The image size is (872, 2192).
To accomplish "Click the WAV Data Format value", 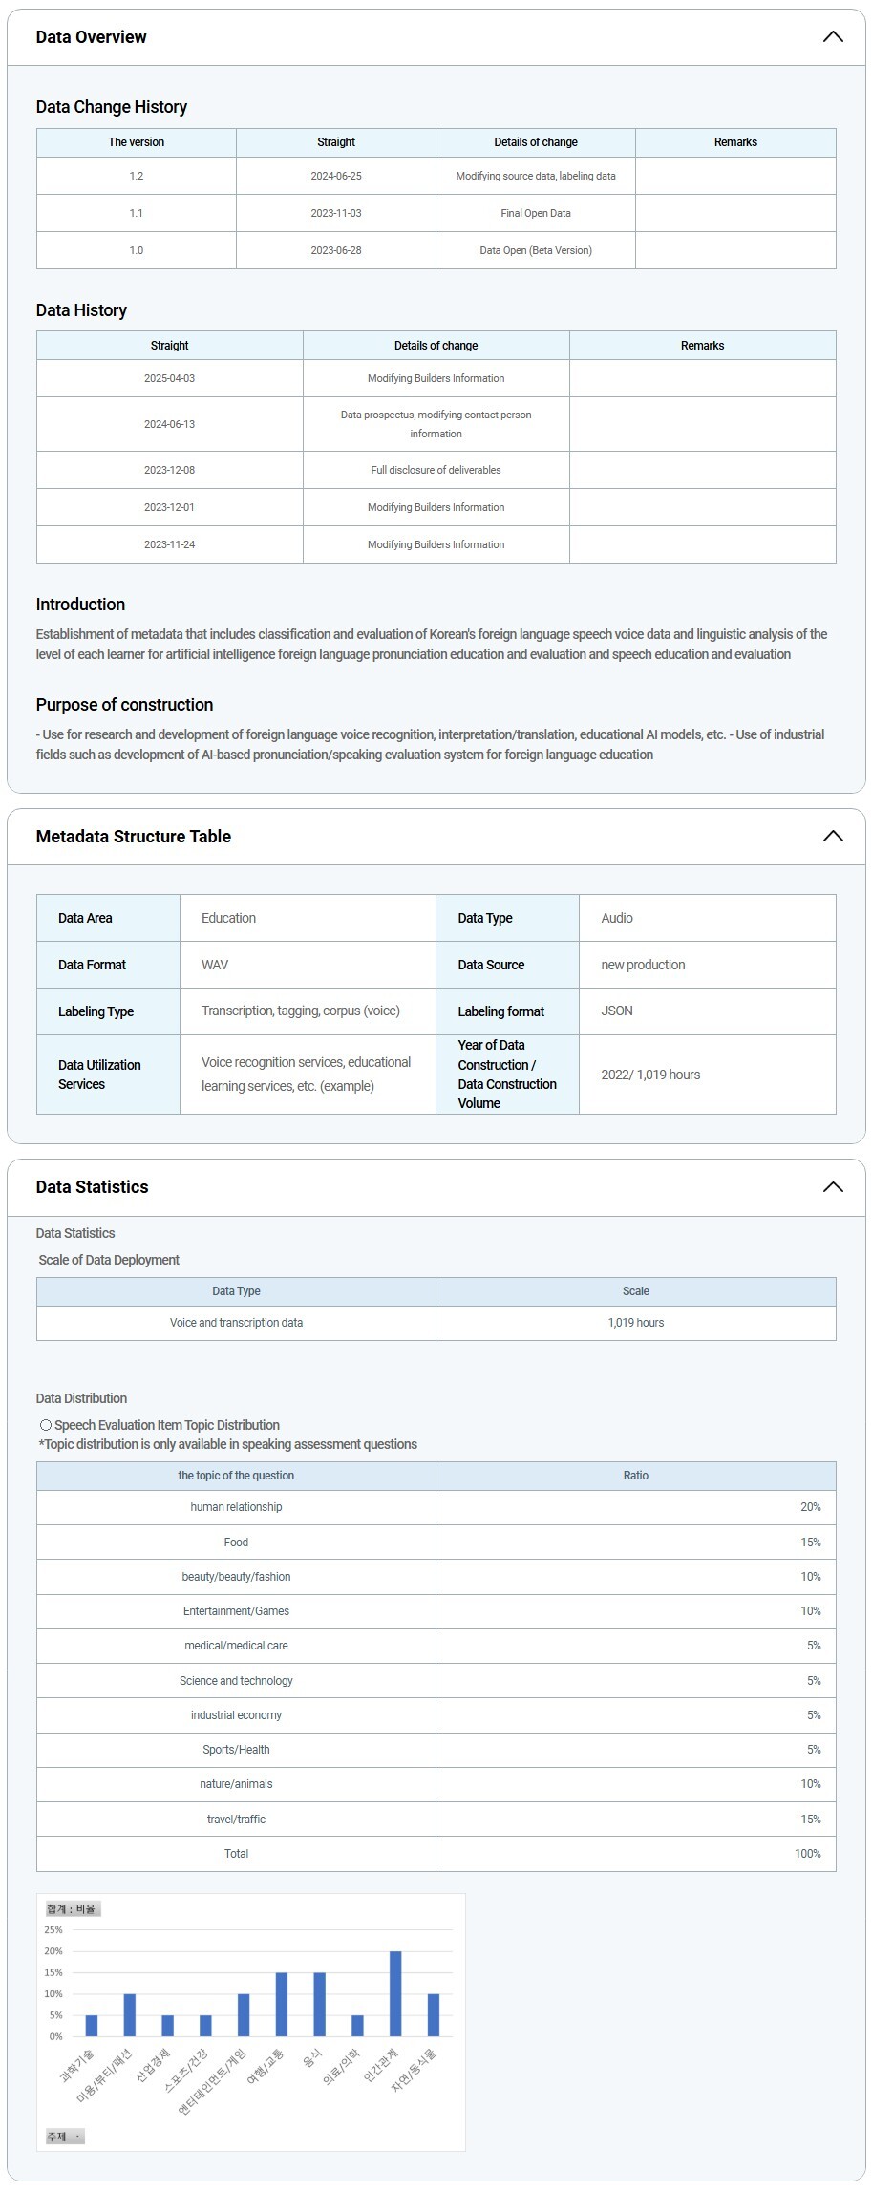I will click(x=215, y=965).
